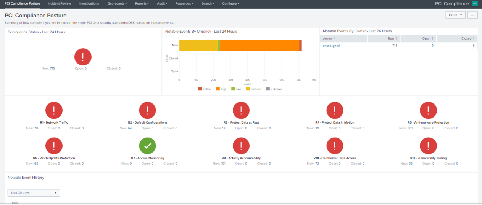Image resolution: width=482 pixels, height=205 pixels.
Task: Expand the Export dropdown button
Action: point(456,15)
